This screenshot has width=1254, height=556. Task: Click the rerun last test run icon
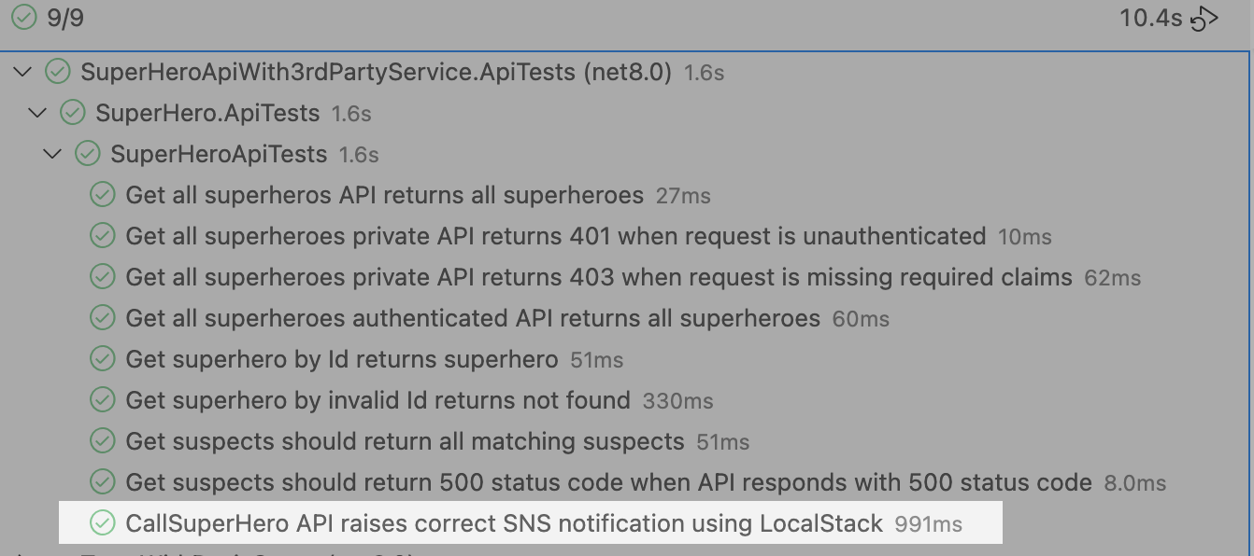click(1205, 18)
